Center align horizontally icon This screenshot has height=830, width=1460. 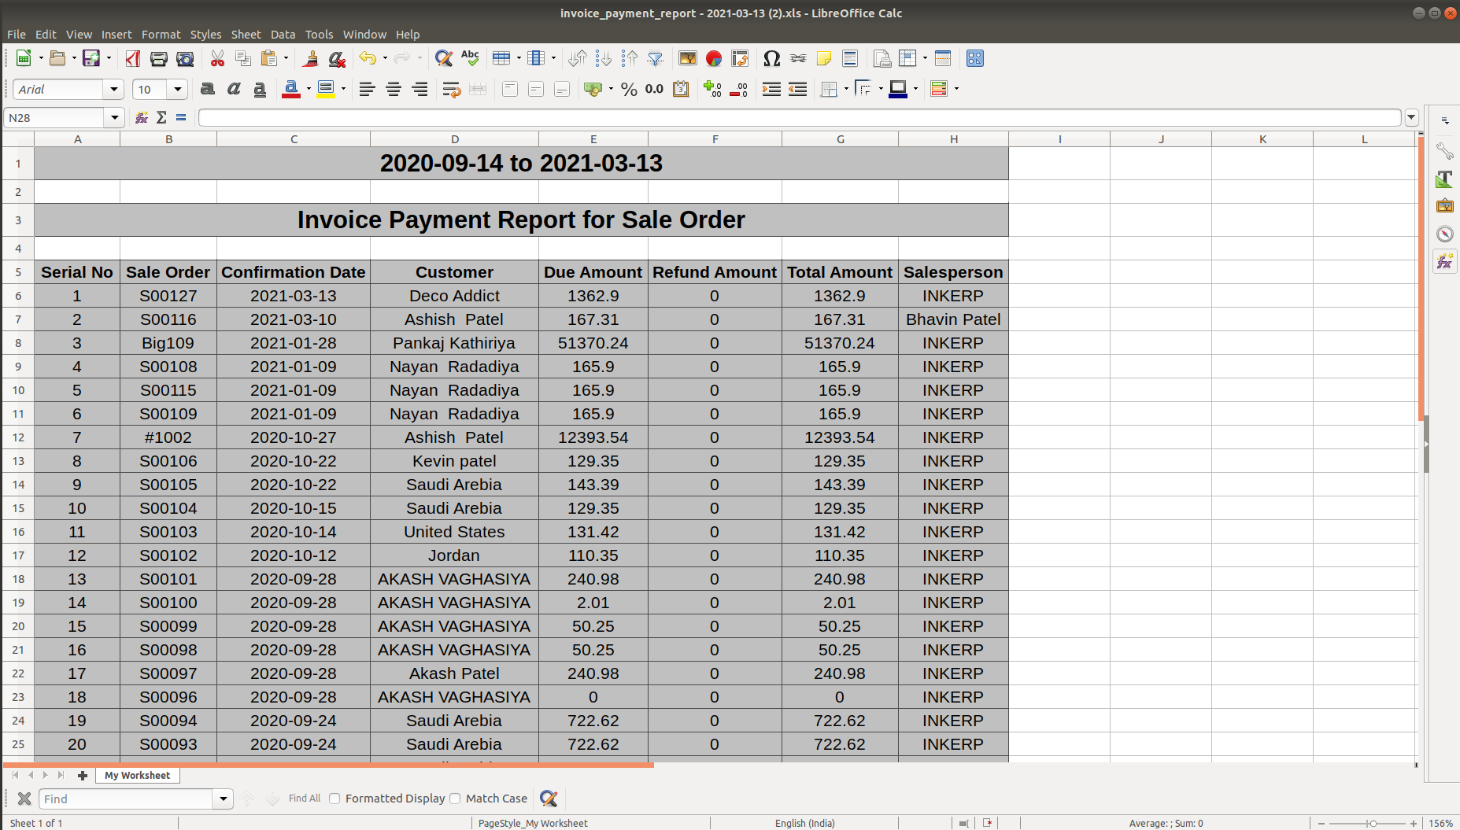pos(394,89)
